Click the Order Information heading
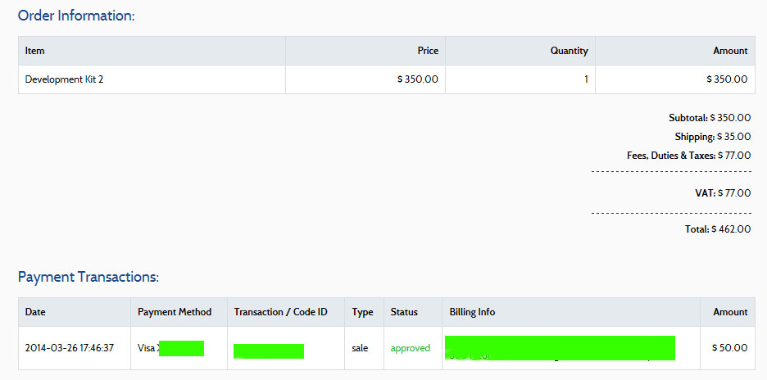Image resolution: width=767 pixels, height=380 pixels. pos(76,16)
